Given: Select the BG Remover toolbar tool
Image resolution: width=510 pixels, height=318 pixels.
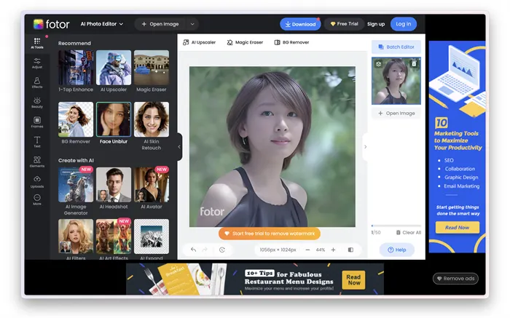Looking at the screenshot, I should [291, 42].
